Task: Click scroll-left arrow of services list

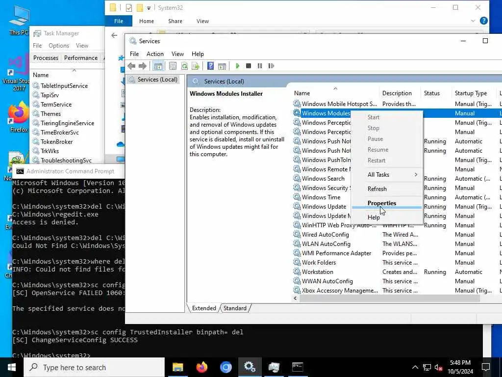Action: coord(295,298)
